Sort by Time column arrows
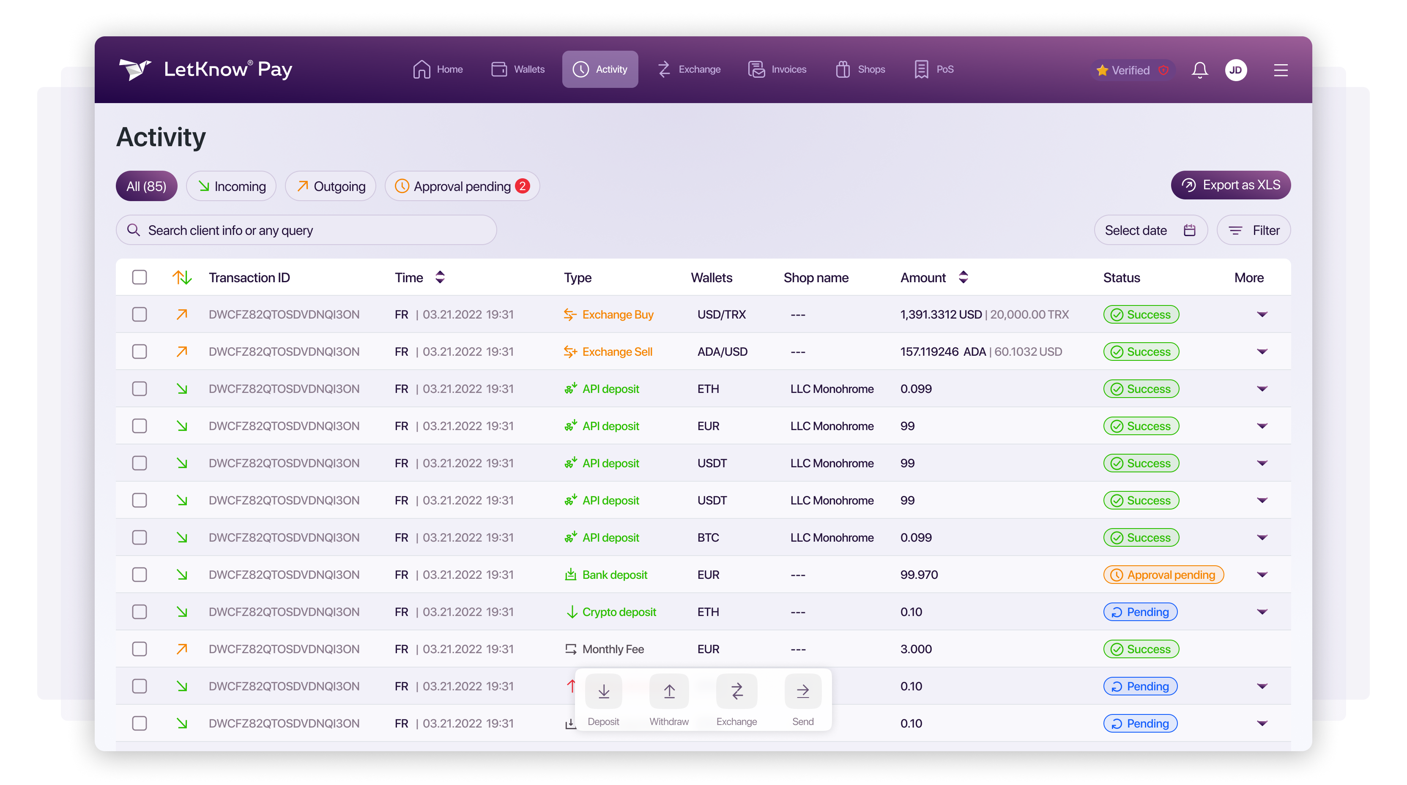The image size is (1407, 785). click(440, 277)
